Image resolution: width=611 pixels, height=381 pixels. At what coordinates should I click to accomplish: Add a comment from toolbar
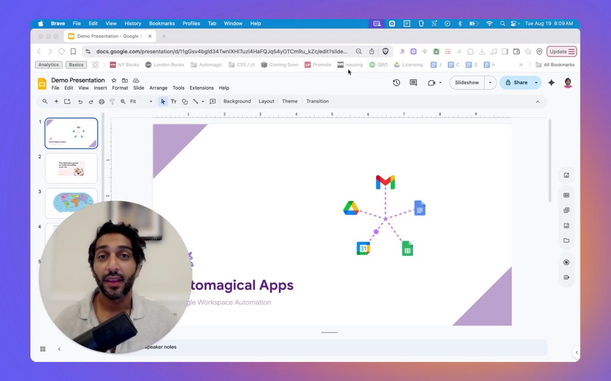point(213,101)
